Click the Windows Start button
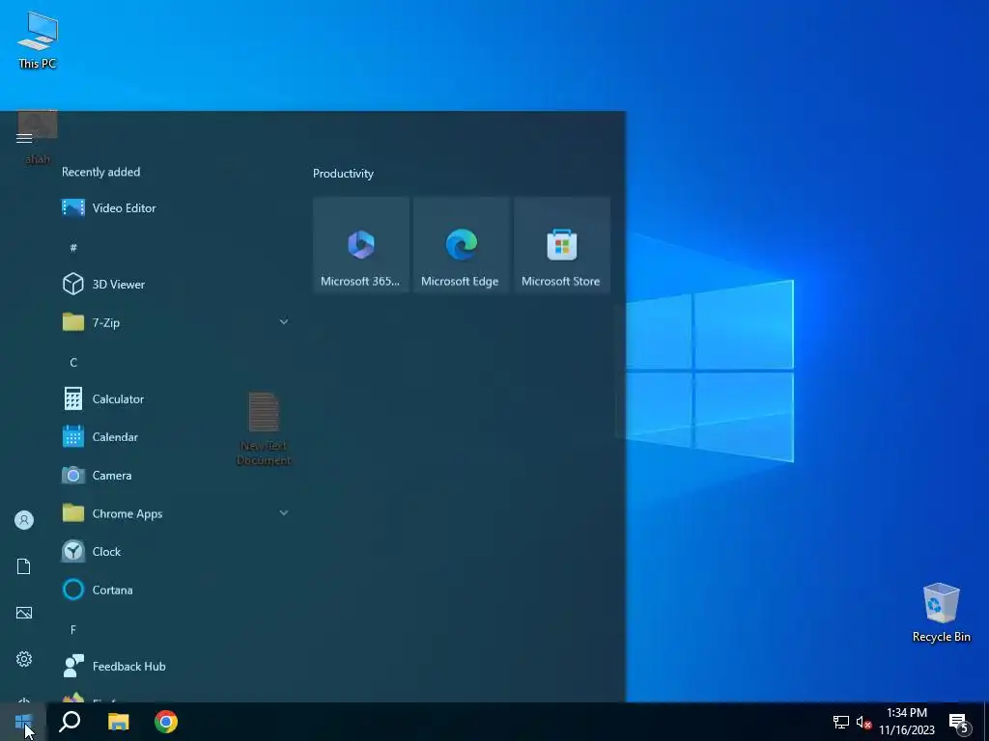This screenshot has height=741, width=989. [23, 722]
